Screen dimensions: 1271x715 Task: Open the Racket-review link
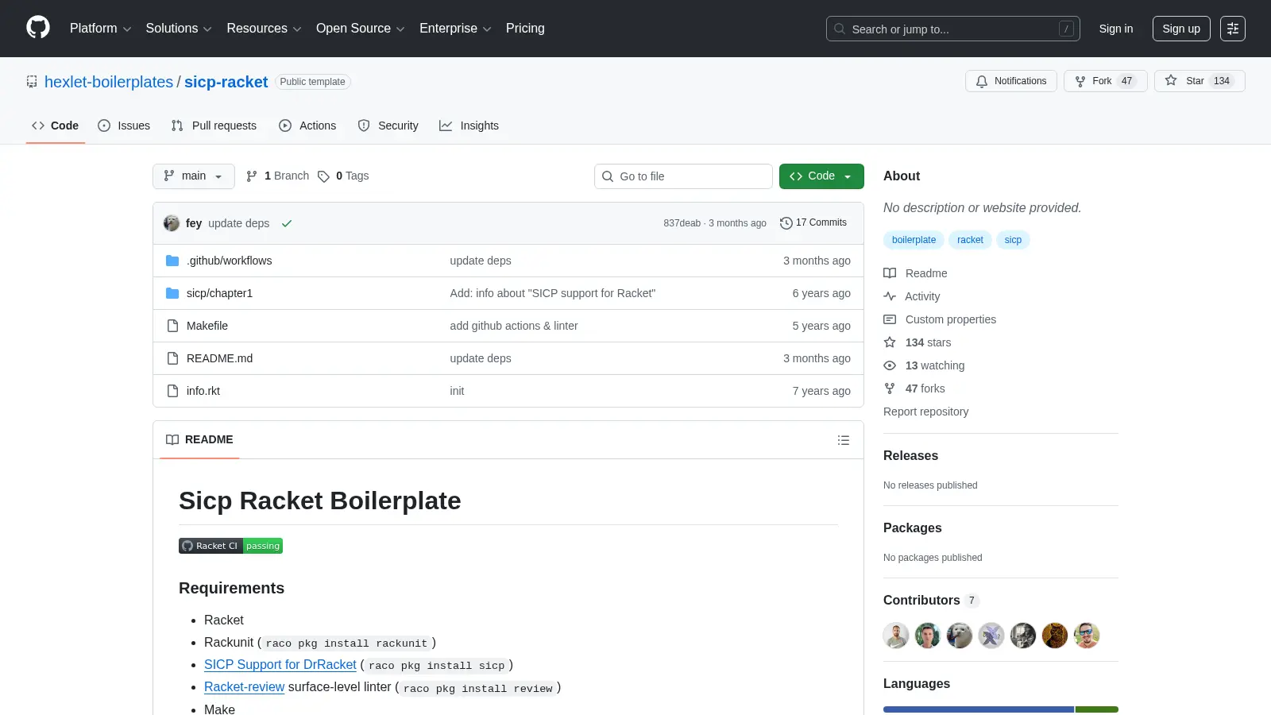point(244,687)
